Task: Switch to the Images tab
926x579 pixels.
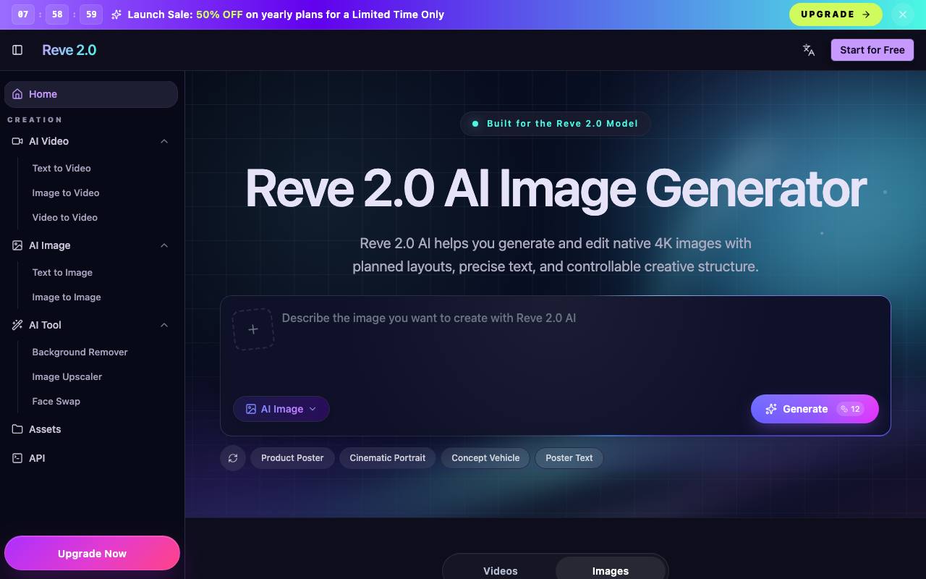Action: pos(611,570)
